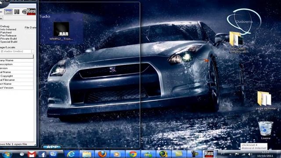
Task: Click the 'File Date' label
Action: tap(30, 28)
